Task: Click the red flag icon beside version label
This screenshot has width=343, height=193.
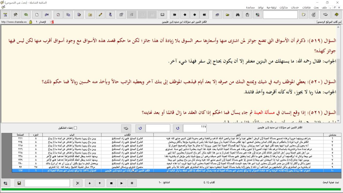Action: 52,22
